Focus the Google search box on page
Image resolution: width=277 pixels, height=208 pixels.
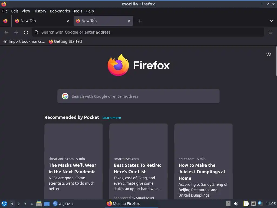pyautogui.click(x=138, y=96)
